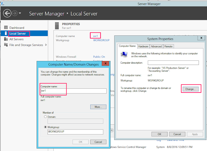Click the Domain text field
207x151 pixels.
point(75,121)
